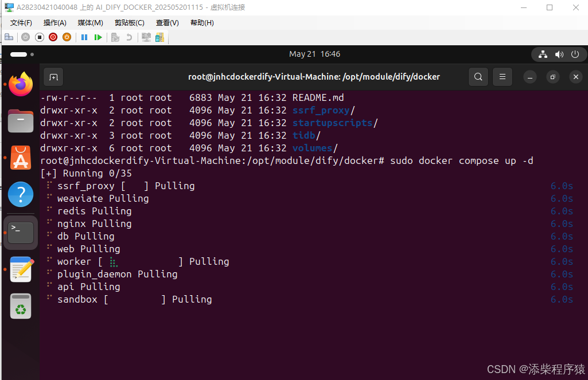Image resolution: width=588 pixels, height=380 pixels.
Task: Click the volumes/ directory name
Action: click(x=315, y=148)
